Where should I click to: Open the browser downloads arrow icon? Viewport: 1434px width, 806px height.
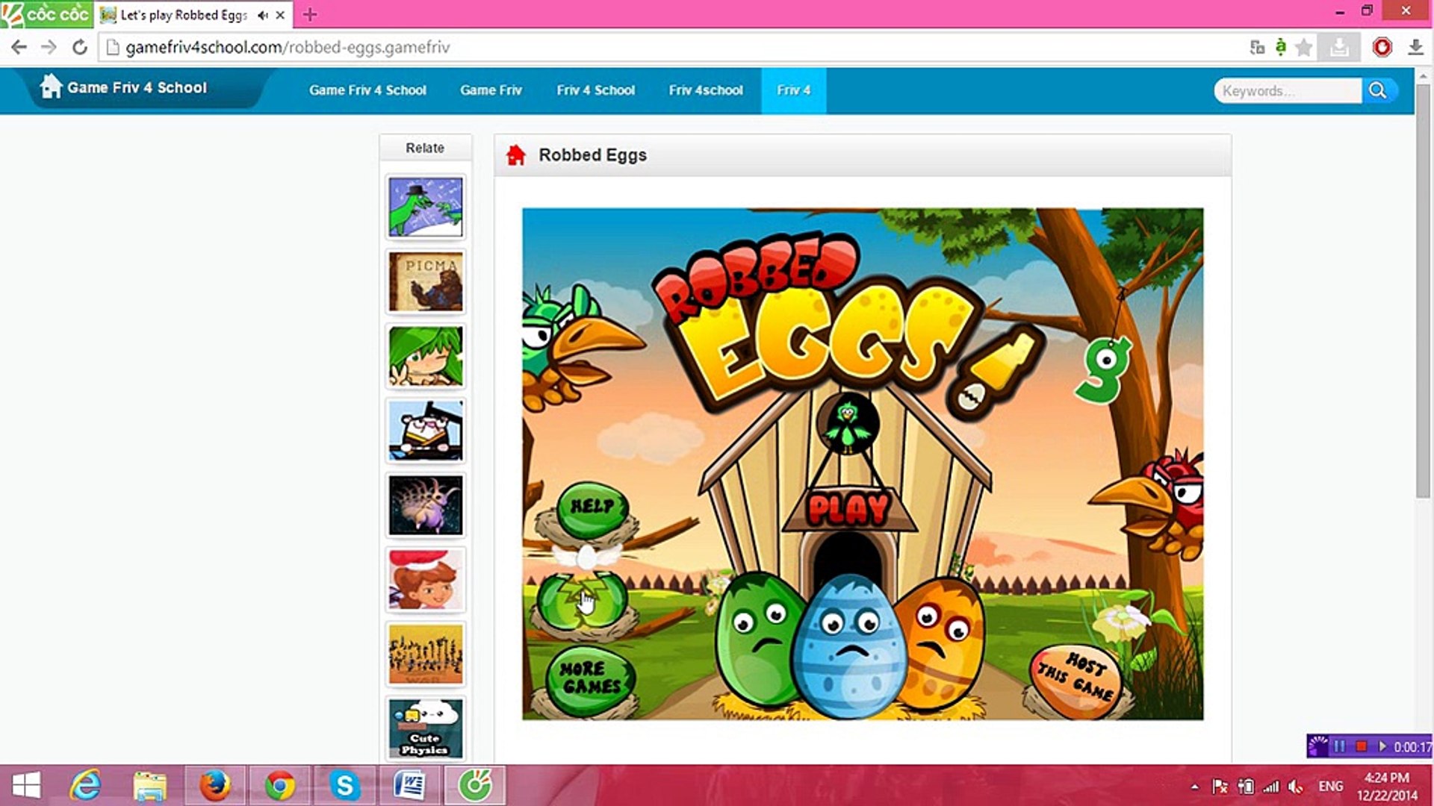[x=1415, y=48]
